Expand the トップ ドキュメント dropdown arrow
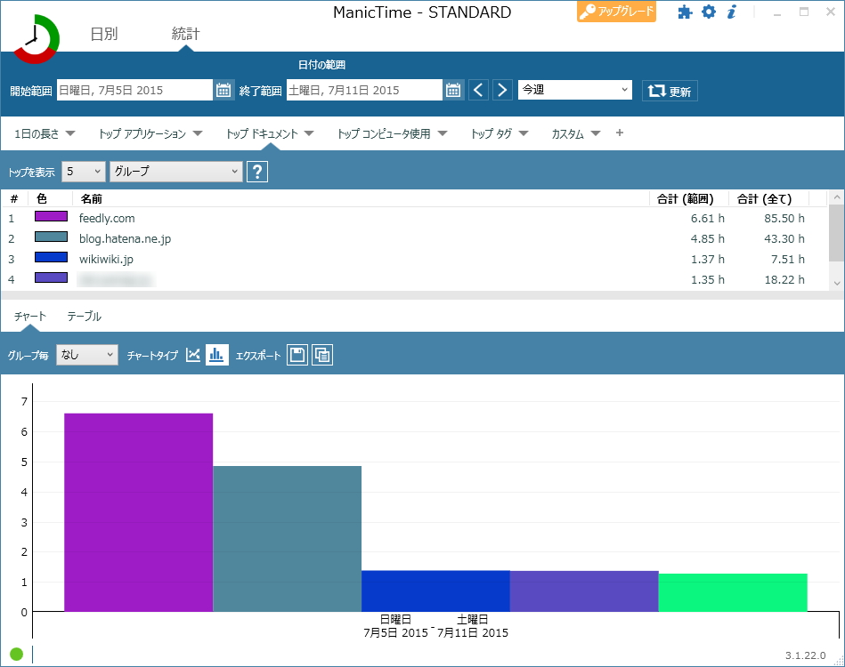 (309, 133)
